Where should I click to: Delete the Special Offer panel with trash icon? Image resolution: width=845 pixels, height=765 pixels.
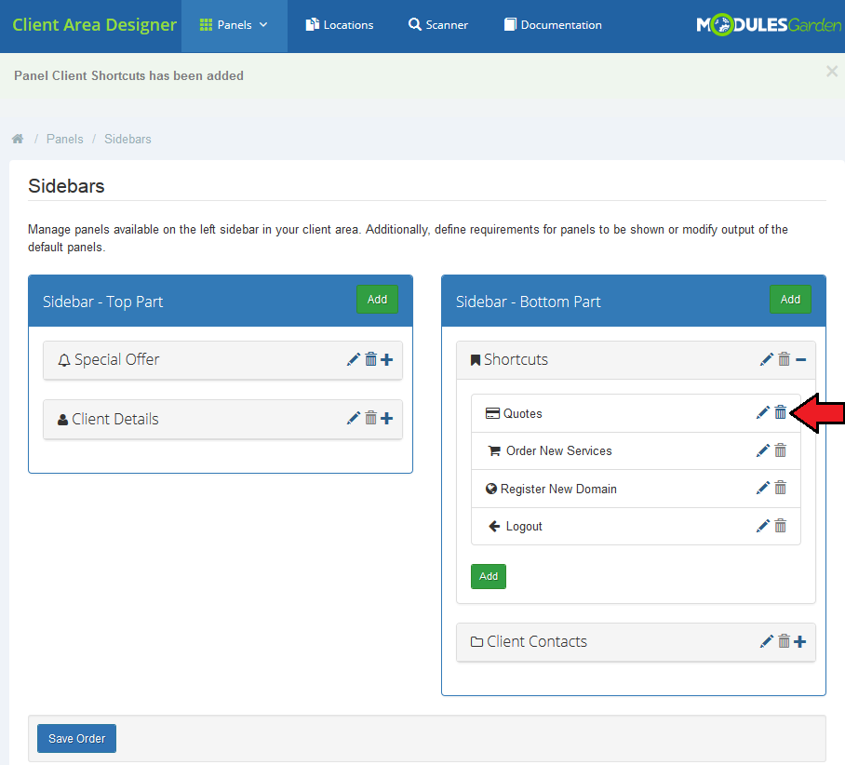point(370,359)
